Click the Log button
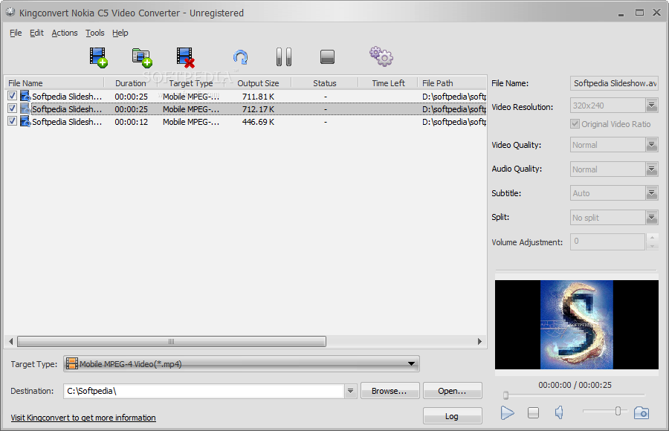Viewport: 669px width, 431px height. click(x=453, y=416)
